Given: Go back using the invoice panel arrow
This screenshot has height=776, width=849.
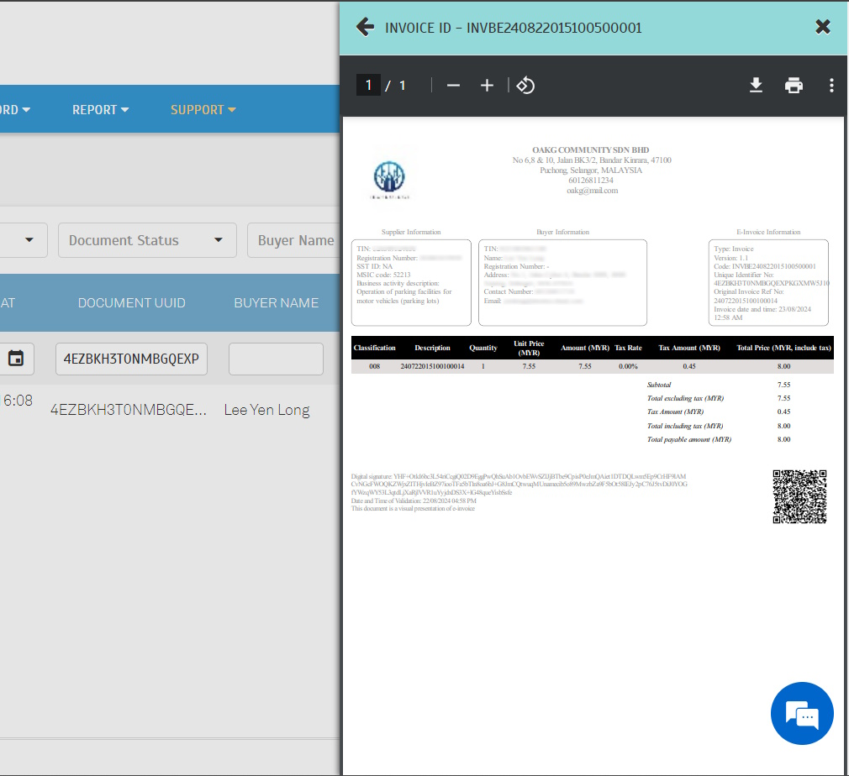Looking at the screenshot, I should click(x=365, y=27).
